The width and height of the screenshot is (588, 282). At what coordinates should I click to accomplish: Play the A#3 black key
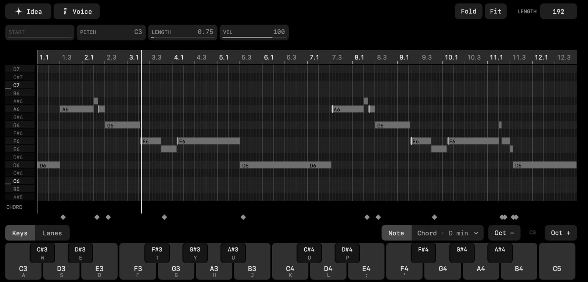point(233,253)
